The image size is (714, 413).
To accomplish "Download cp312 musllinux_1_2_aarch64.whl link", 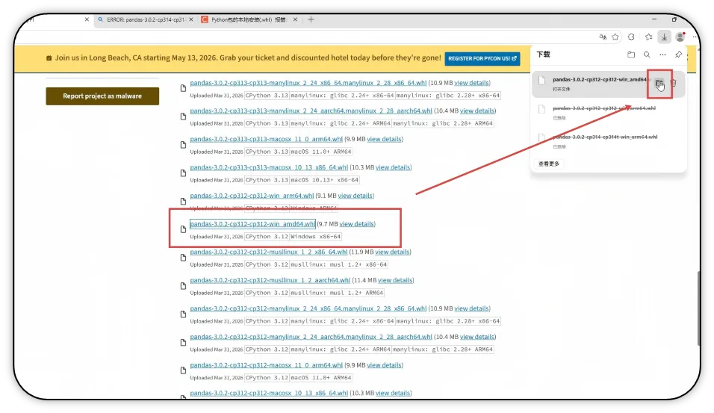I will click(270, 281).
